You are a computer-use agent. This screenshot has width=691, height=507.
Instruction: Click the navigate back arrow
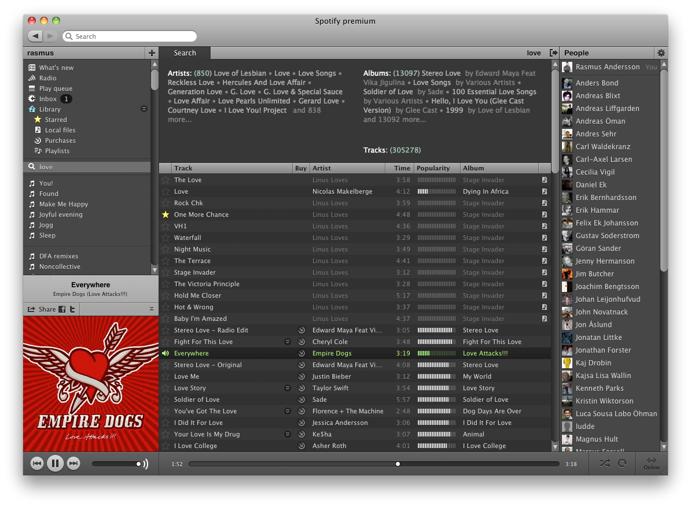click(35, 36)
